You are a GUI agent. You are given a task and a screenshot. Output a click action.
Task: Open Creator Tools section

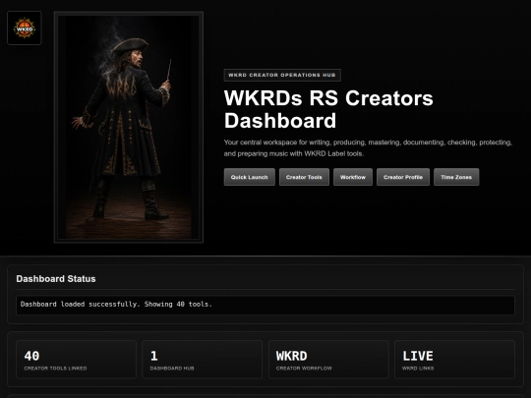[304, 177]
